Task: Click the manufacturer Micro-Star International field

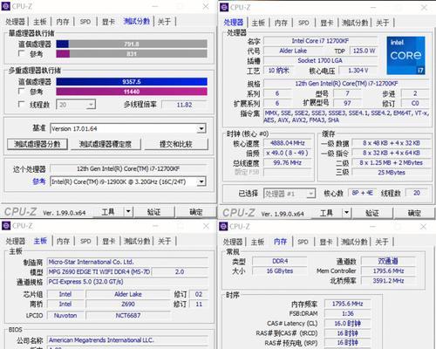Action: coord(127,262)
